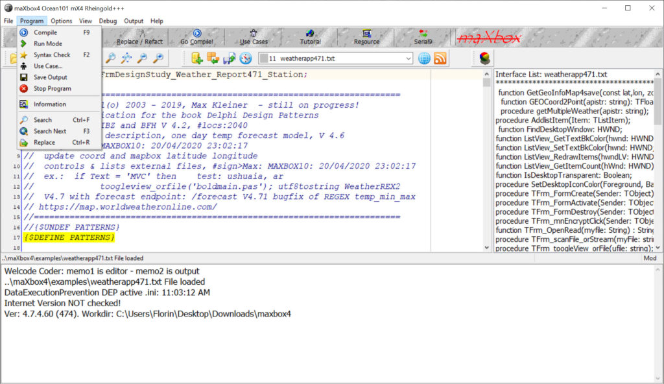
Task: Click output memo scrollbar up arrow
Action: pyautogui.click(x=658, y=270)
